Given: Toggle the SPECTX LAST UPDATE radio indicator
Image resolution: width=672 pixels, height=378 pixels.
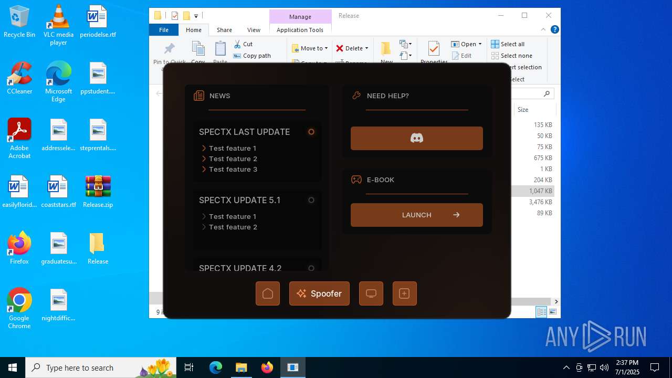Looking at the screenshot, I should click(x=311, y=132).
